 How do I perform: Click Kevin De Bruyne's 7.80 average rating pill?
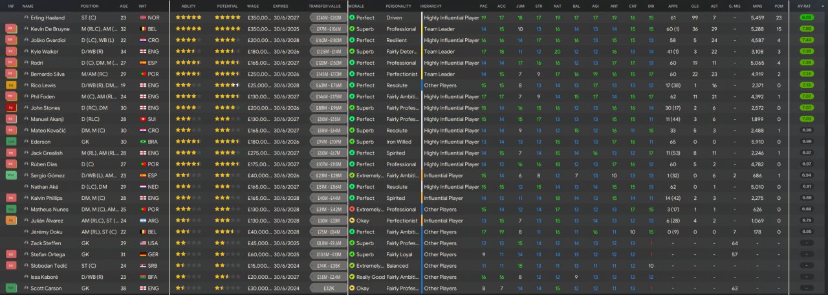coord(806,29)
